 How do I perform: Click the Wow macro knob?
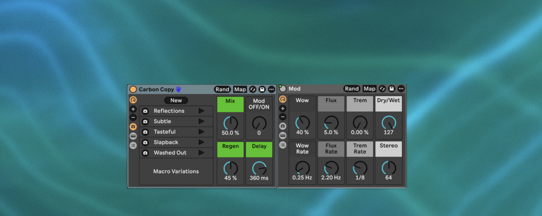pos(303,123)
